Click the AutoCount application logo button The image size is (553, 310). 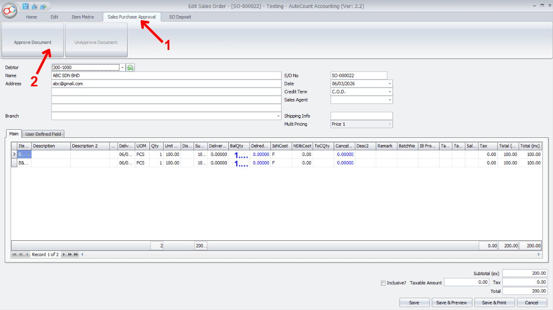[9, 10]
